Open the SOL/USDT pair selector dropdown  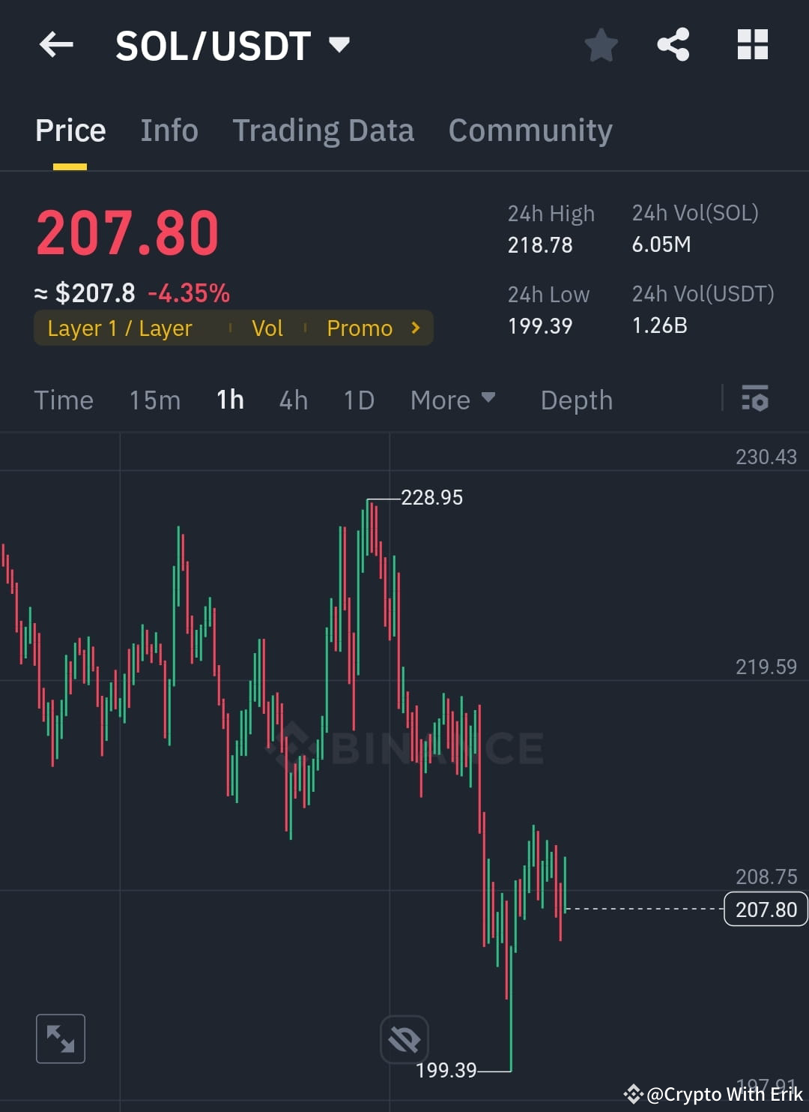[x=339, y=45]
